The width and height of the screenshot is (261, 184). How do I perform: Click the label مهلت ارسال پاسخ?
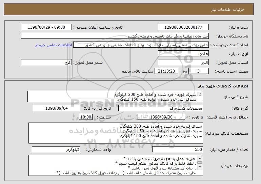coord(232,71)
